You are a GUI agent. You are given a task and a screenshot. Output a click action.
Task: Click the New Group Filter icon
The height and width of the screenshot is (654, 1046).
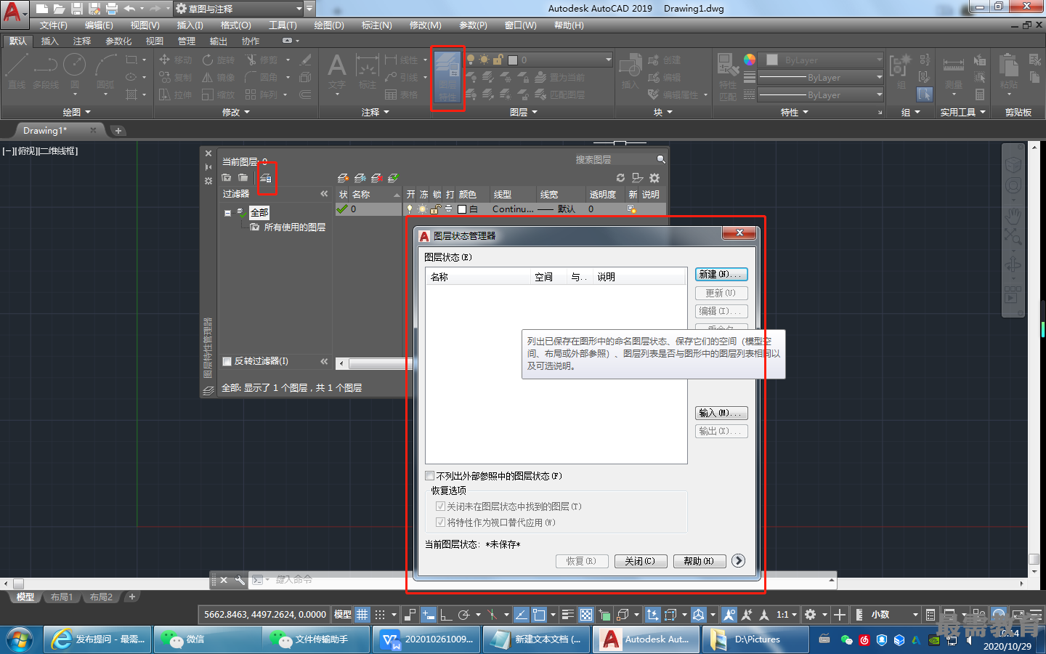[243, 178]
